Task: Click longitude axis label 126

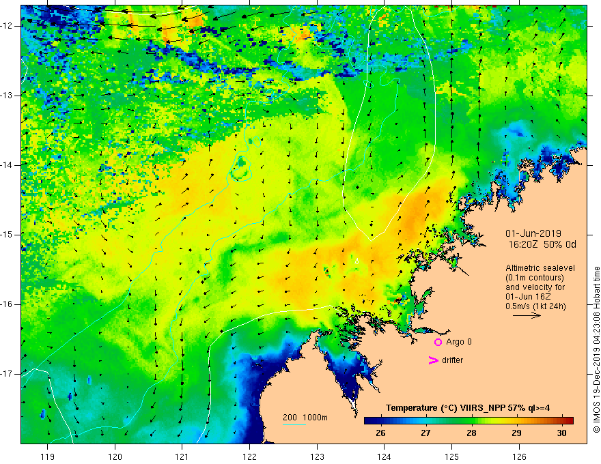Action: click(519, 456)
